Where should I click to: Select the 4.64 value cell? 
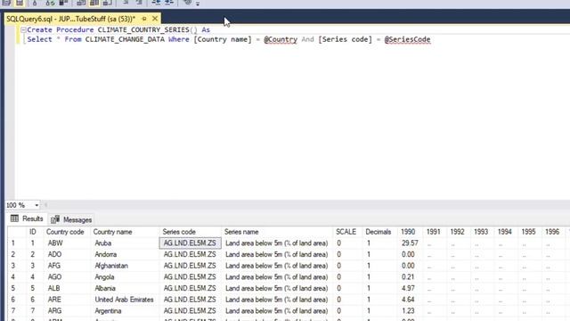tap(410, 300)
